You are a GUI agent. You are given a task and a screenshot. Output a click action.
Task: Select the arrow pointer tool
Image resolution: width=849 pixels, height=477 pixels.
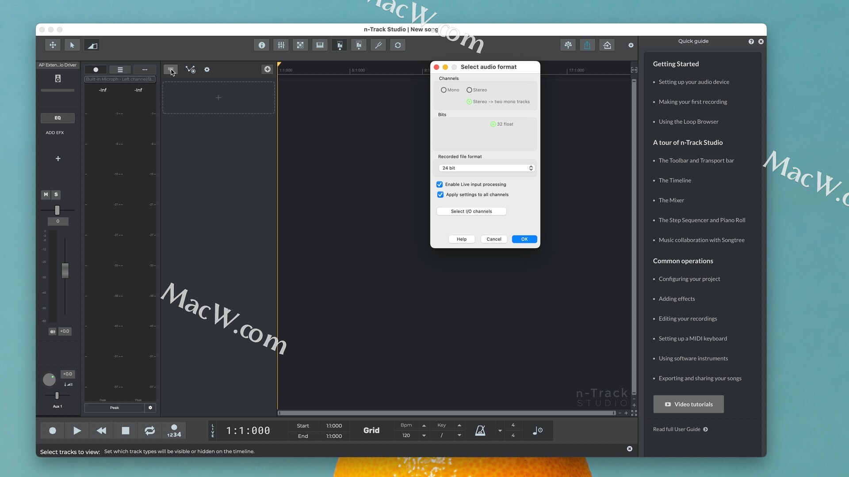[72, 45]
